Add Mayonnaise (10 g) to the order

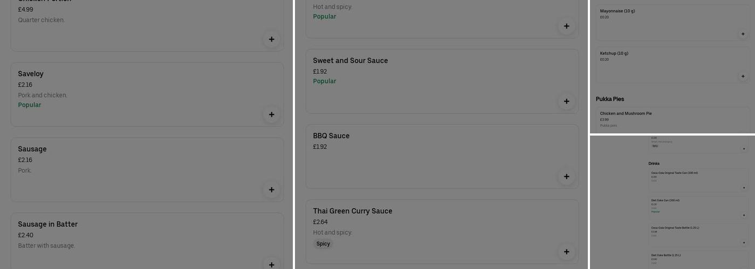[743, 34]
